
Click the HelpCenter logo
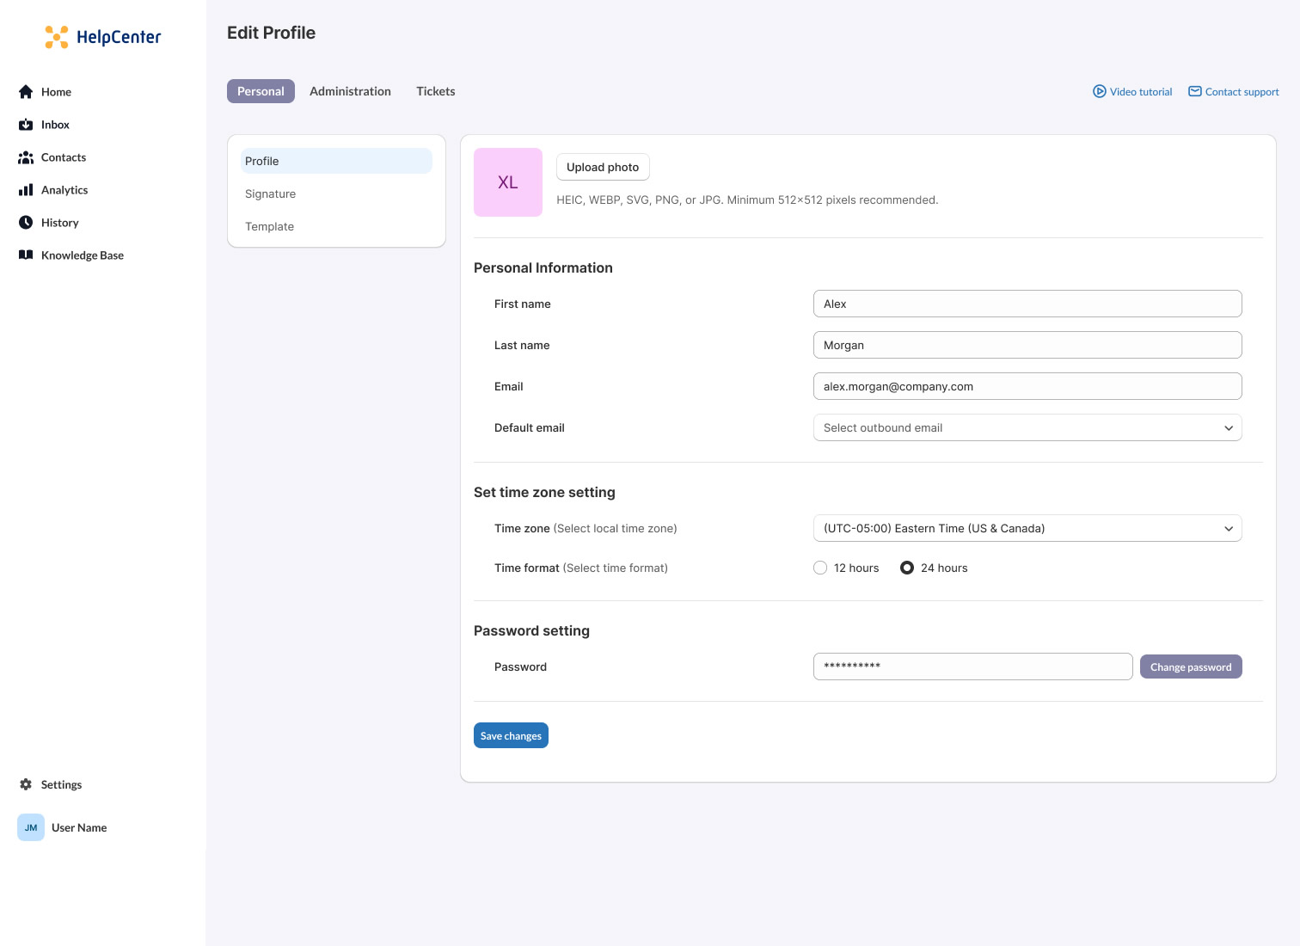102,37
